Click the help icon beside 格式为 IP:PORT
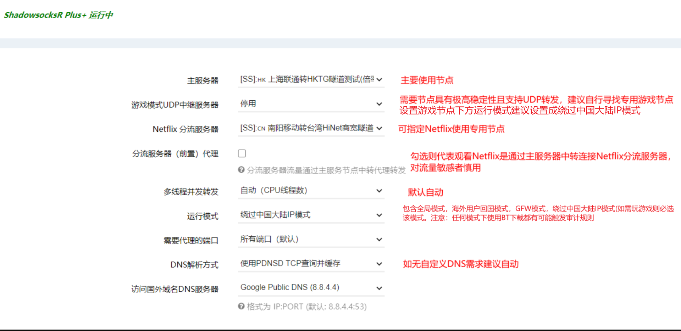 coord(241,306)
